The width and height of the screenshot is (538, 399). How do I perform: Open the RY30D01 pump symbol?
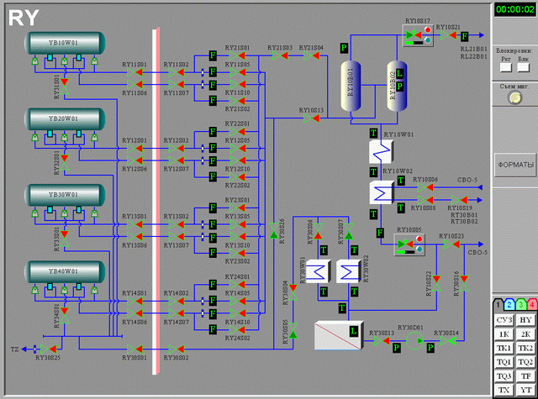[x=414, y=341]
